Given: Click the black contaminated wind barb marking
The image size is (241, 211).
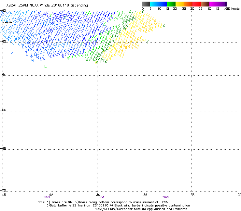Looking at the screenshot, I should (8, 22).
